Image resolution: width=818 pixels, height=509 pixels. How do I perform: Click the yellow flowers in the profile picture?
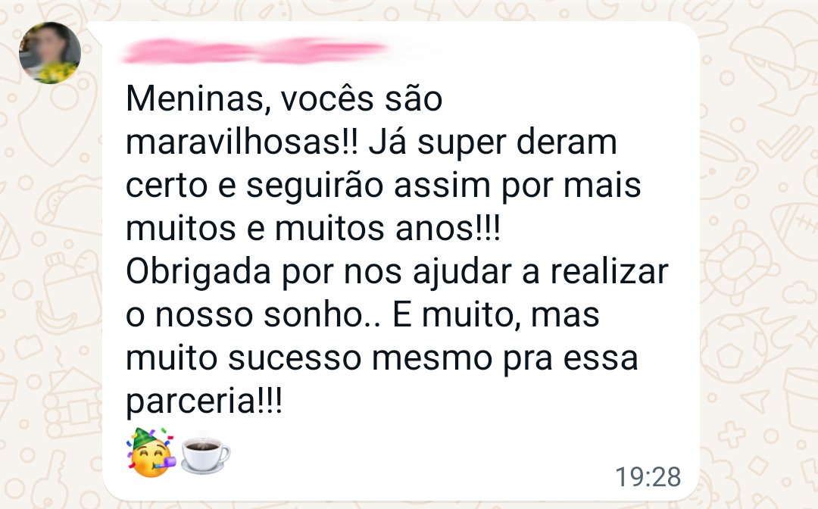[58, 72]
